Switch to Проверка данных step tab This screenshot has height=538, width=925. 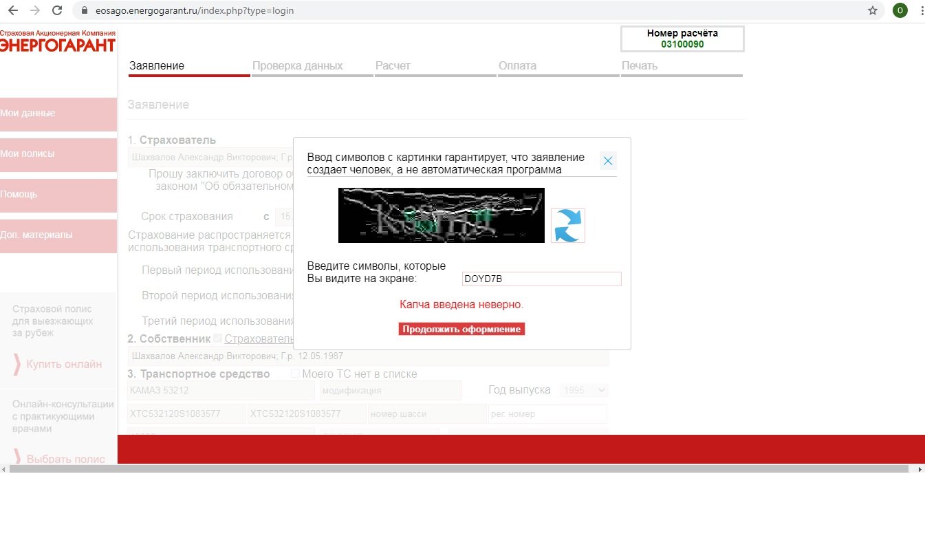click(x=298, y=66)
